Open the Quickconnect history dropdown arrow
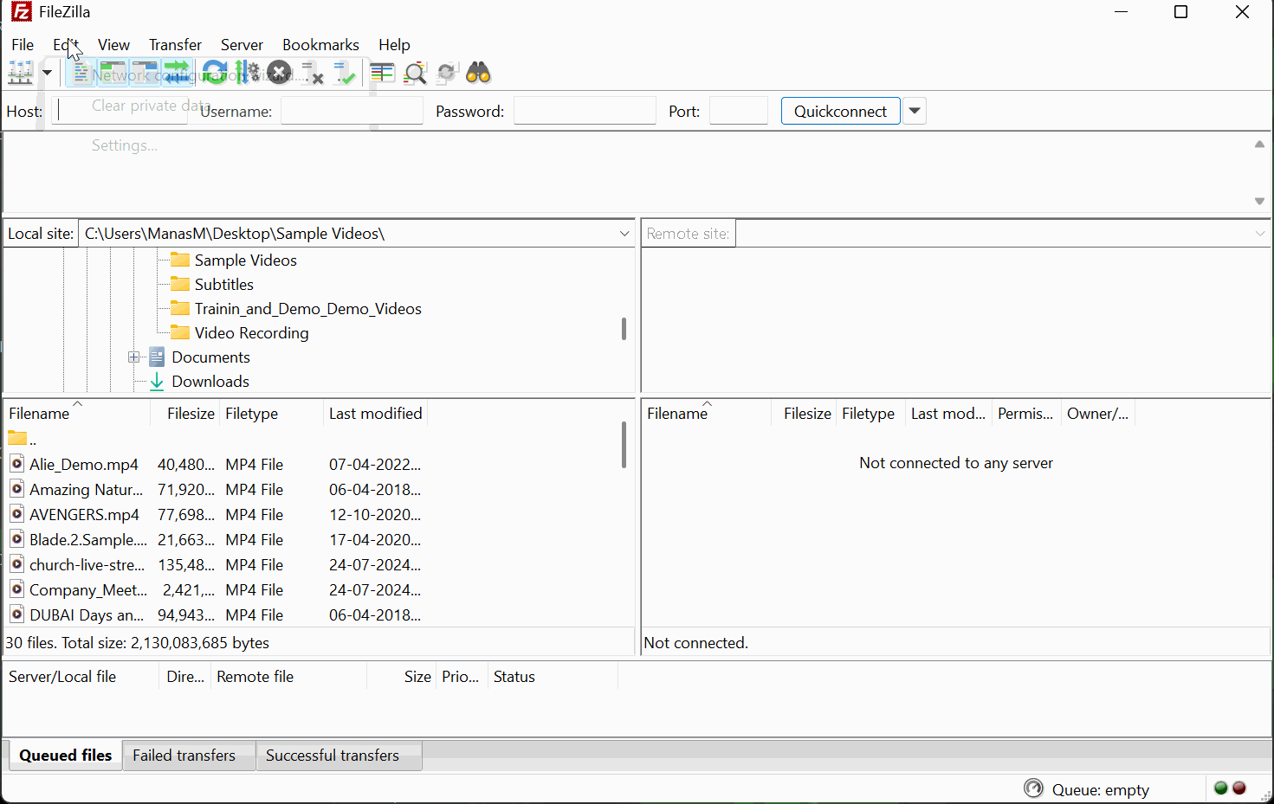 tap(915, 111)
